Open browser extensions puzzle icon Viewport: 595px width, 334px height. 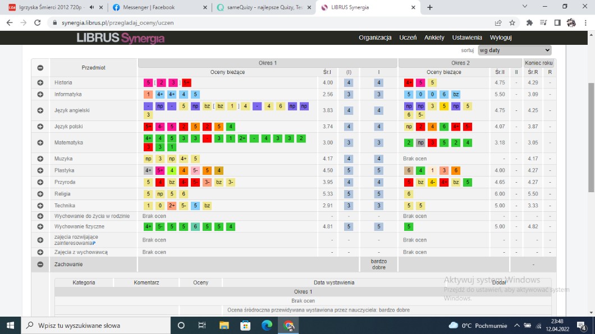(529, 23)
